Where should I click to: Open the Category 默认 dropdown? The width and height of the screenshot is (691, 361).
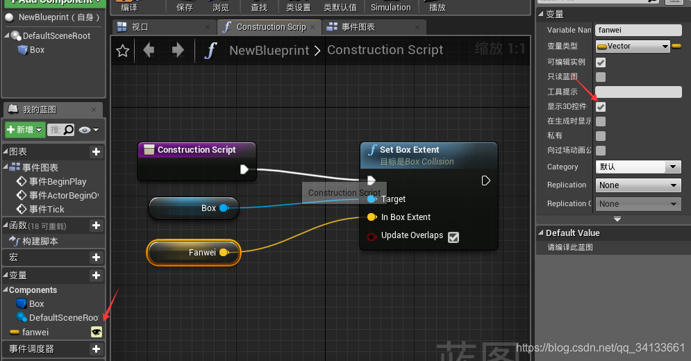point(638,167)
